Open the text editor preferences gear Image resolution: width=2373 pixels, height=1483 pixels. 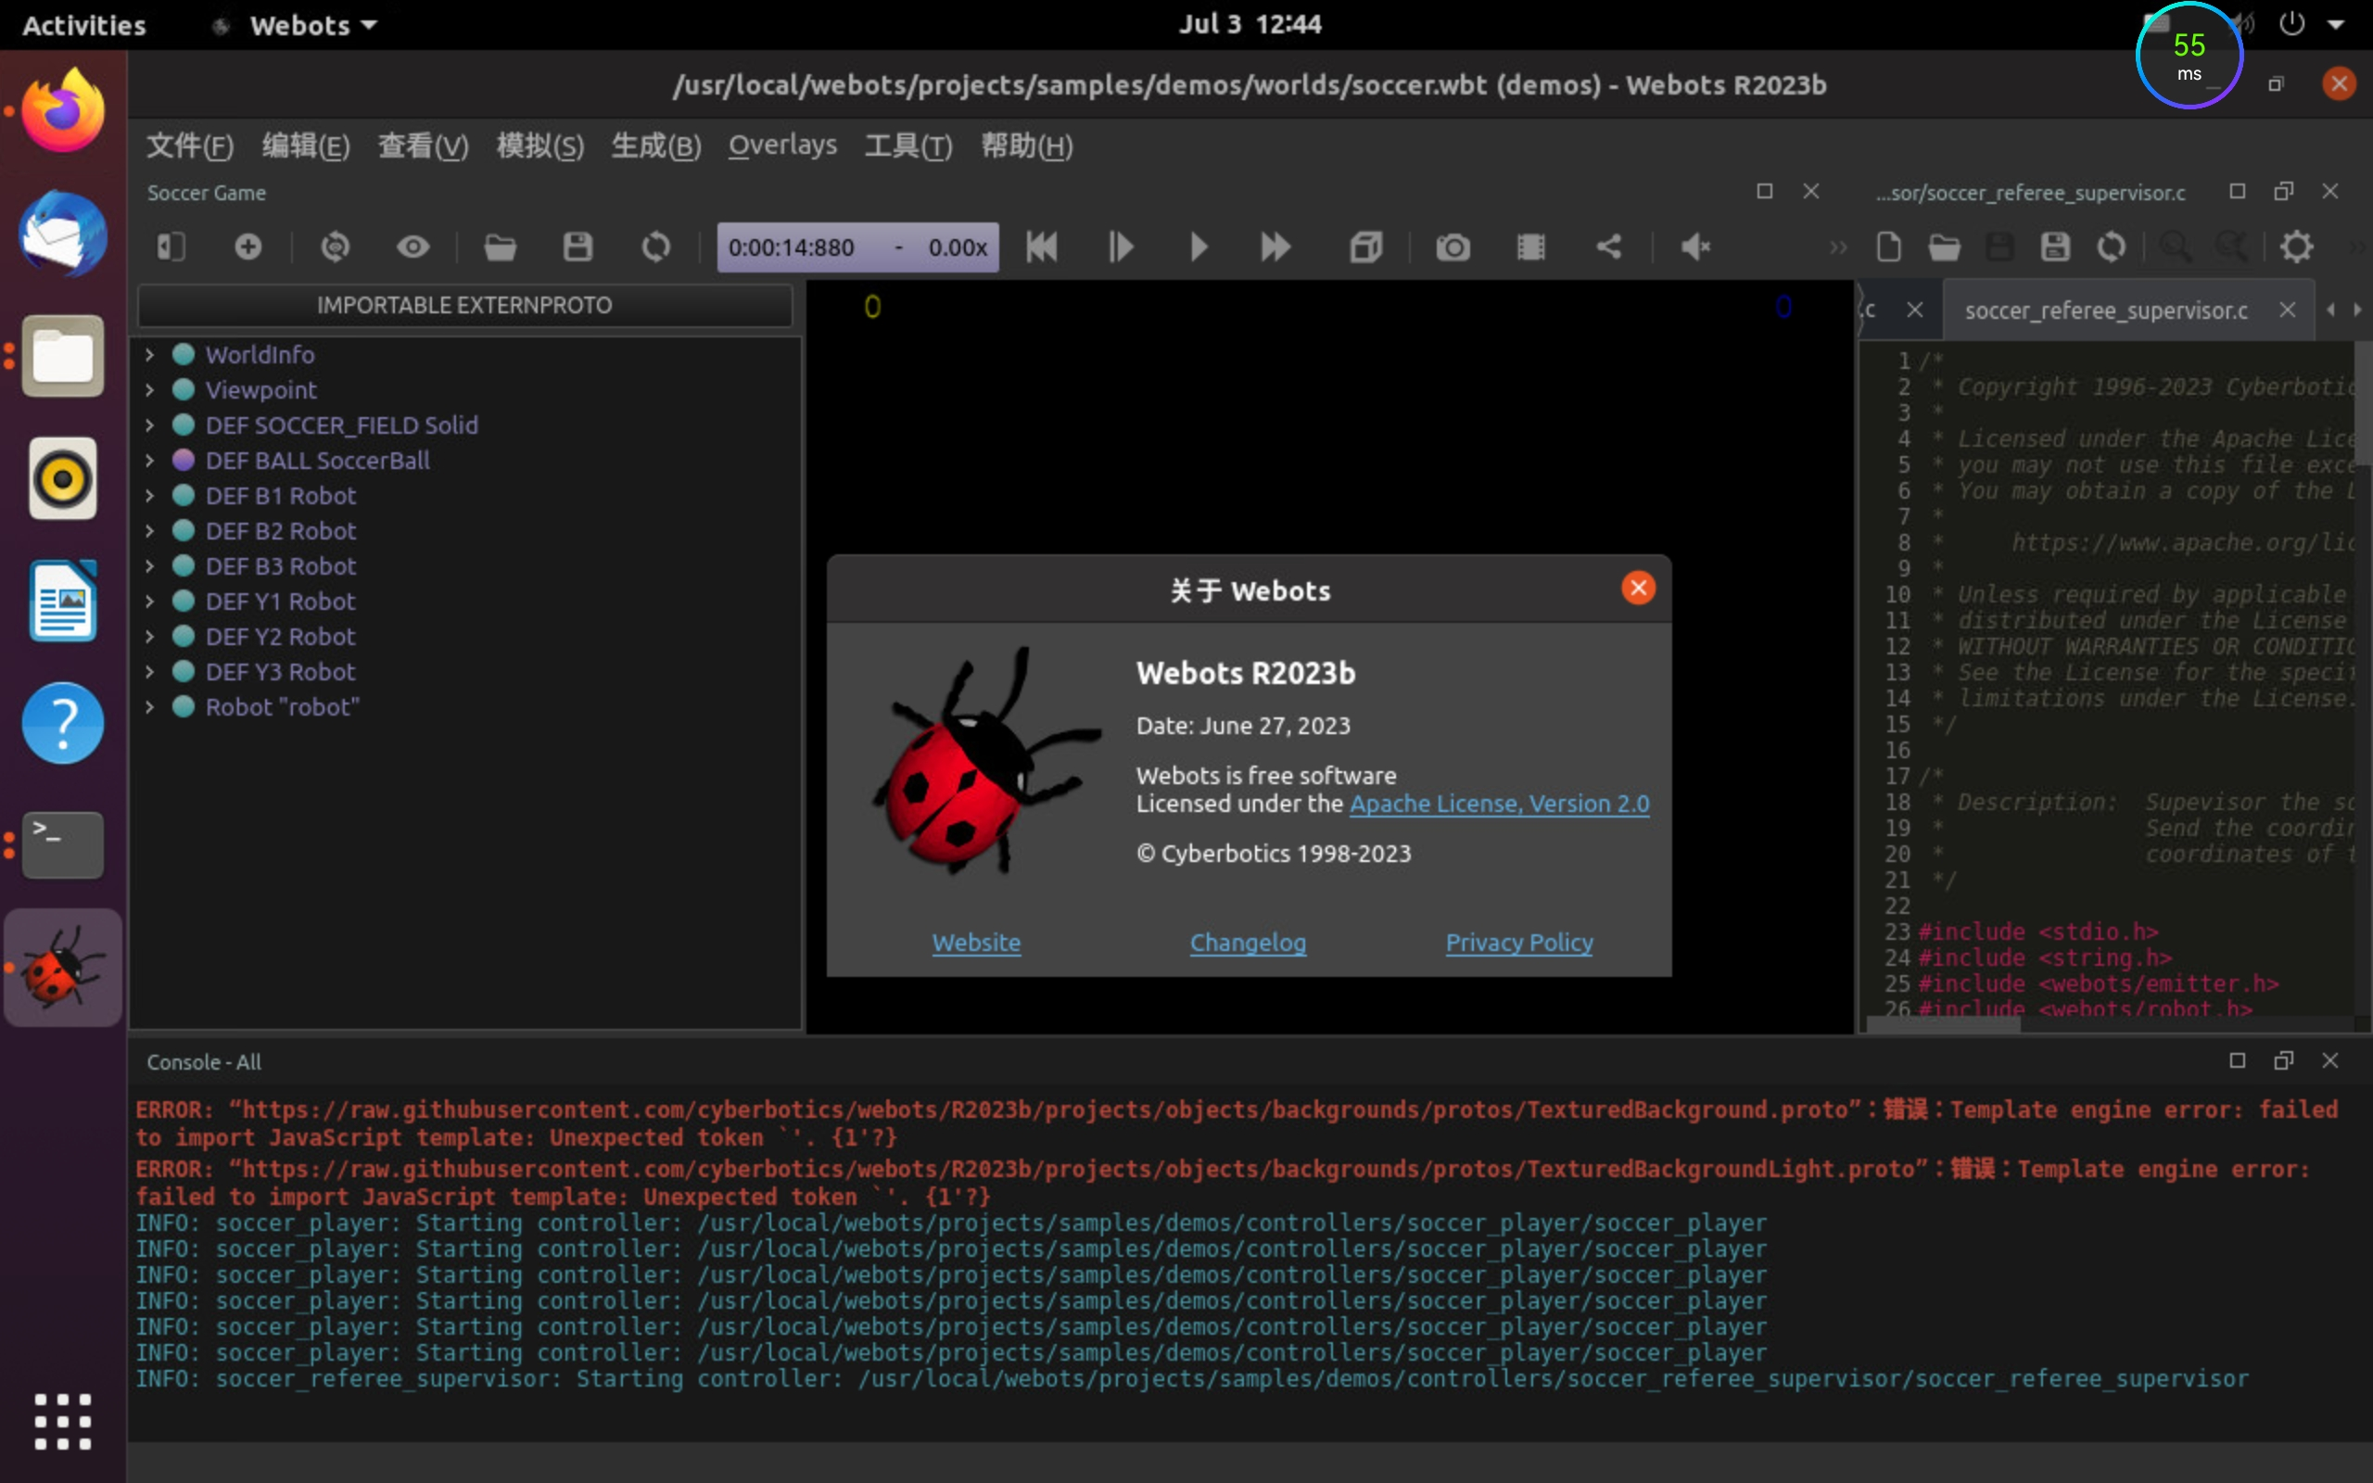(x=2298, y=247)
